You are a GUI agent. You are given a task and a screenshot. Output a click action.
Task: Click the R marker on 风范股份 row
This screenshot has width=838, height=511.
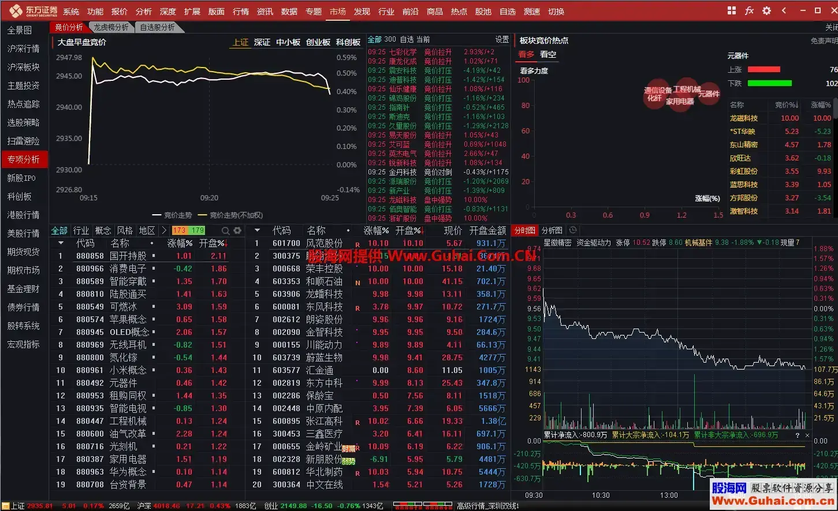coord(357,245)
